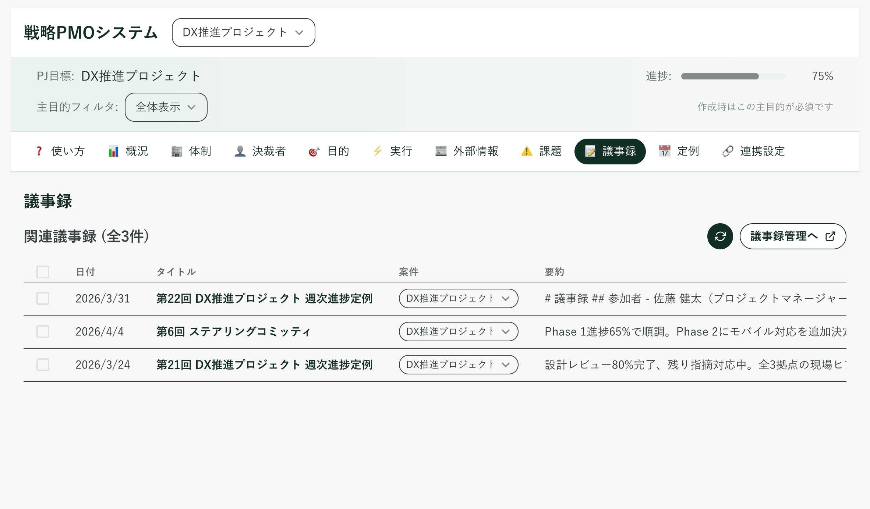The height and width of the screenshot is (509, 870).
Task: Check the checkbox for 第22回 weekly meeting row
Action: [43, 299]
